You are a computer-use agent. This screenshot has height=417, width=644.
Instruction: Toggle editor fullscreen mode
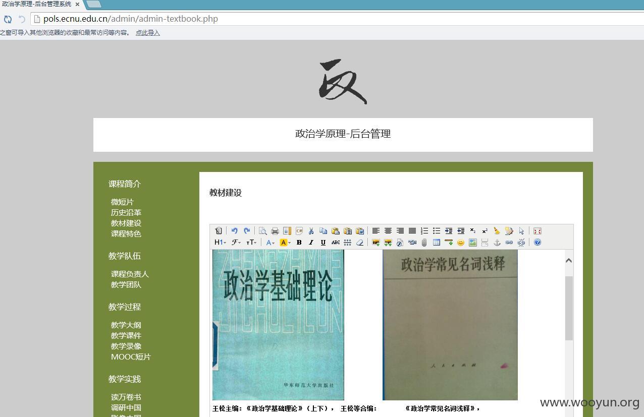538,231
